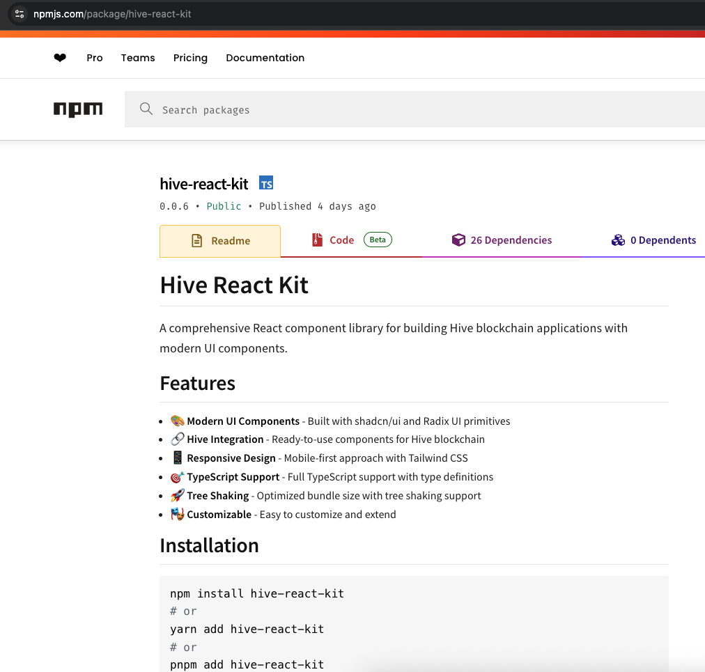Click the Pro link in the navbar
The height and width of the screenshot is (672, 705).
click(95, 58)
